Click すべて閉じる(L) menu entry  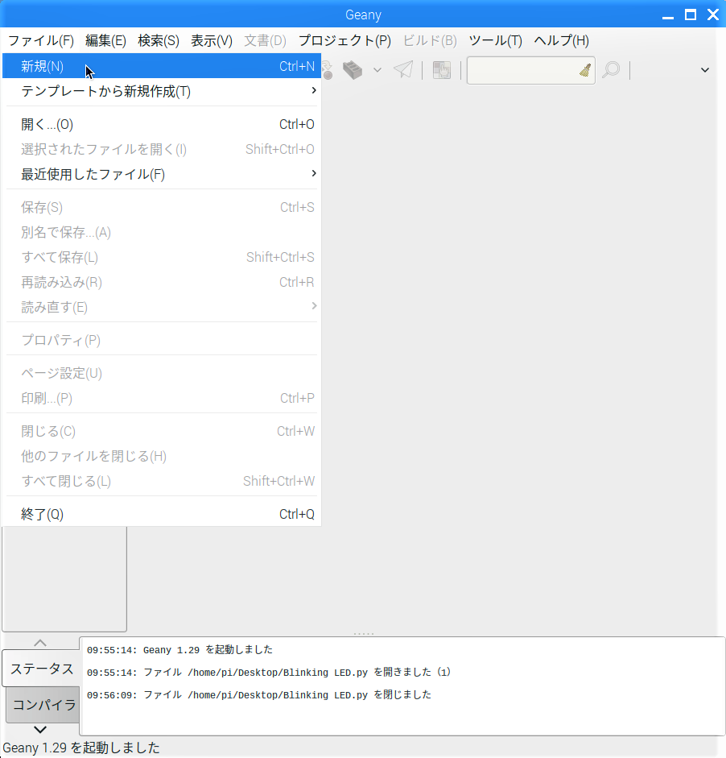point(162,481)
